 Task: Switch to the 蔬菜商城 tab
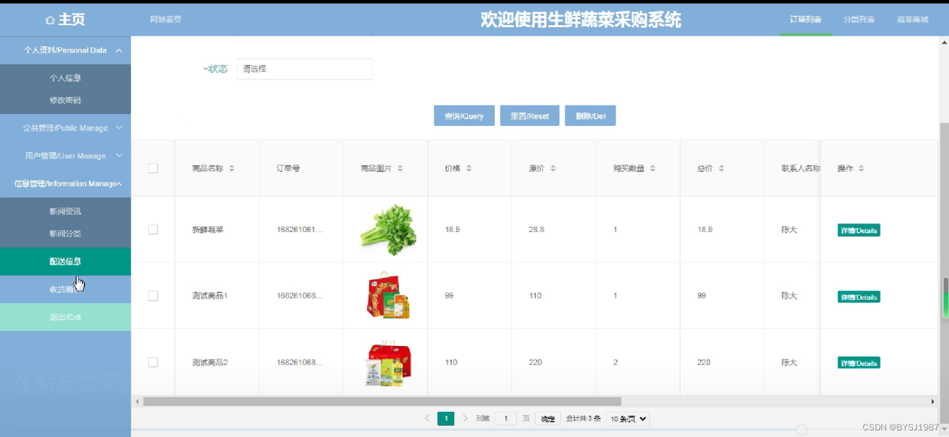click(912, 19)
